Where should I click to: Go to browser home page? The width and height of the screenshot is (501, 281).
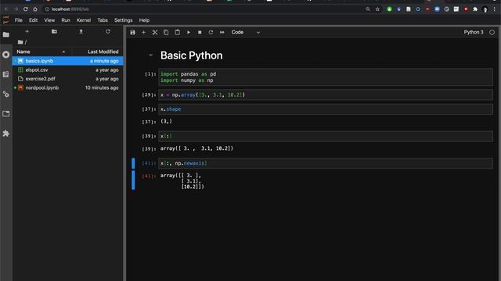coord(35,9)
